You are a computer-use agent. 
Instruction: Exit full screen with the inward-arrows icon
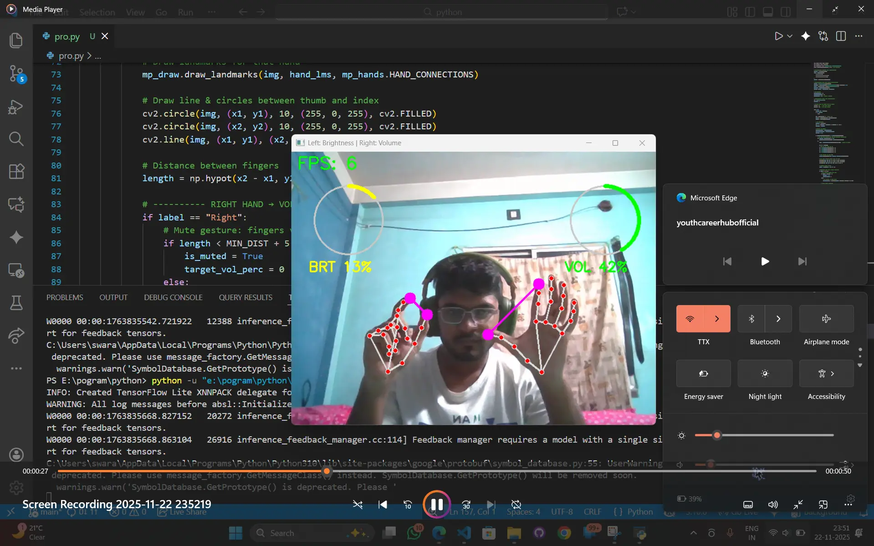[798, 504]
